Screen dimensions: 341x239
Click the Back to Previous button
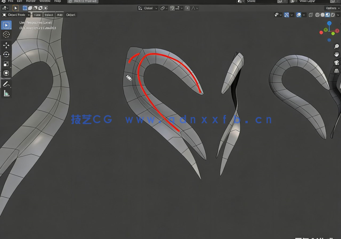[82, 2]
